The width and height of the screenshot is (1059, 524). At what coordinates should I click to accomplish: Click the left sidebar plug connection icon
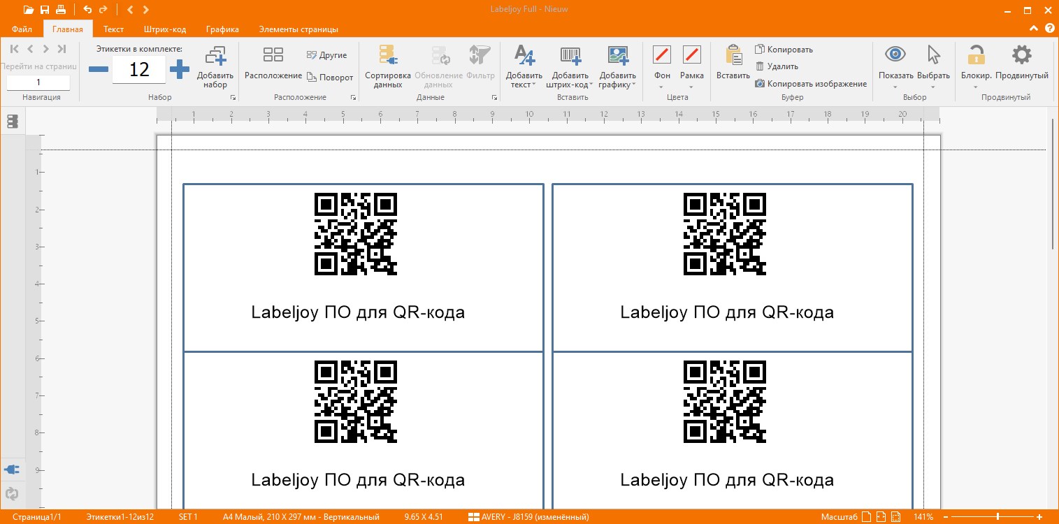11,470
